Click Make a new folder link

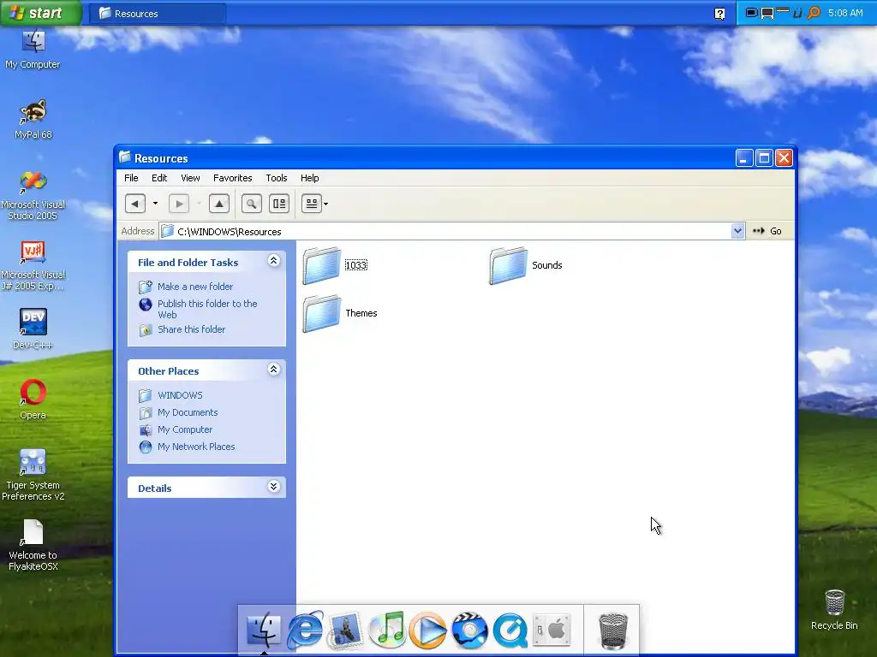[x=195, y=287]
